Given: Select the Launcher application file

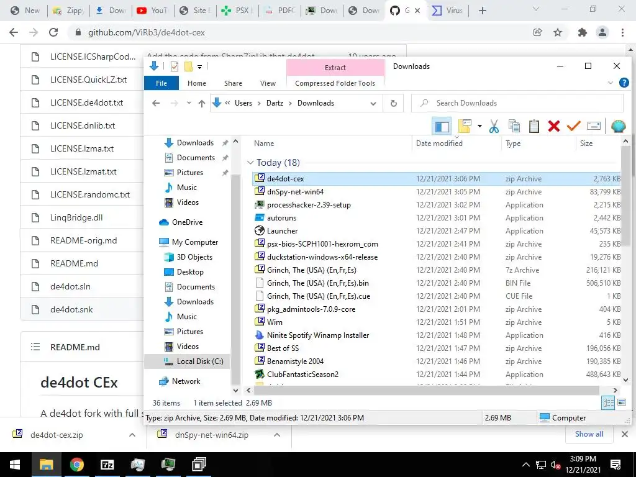Looking at the screenshot, I should pos(283,231).
